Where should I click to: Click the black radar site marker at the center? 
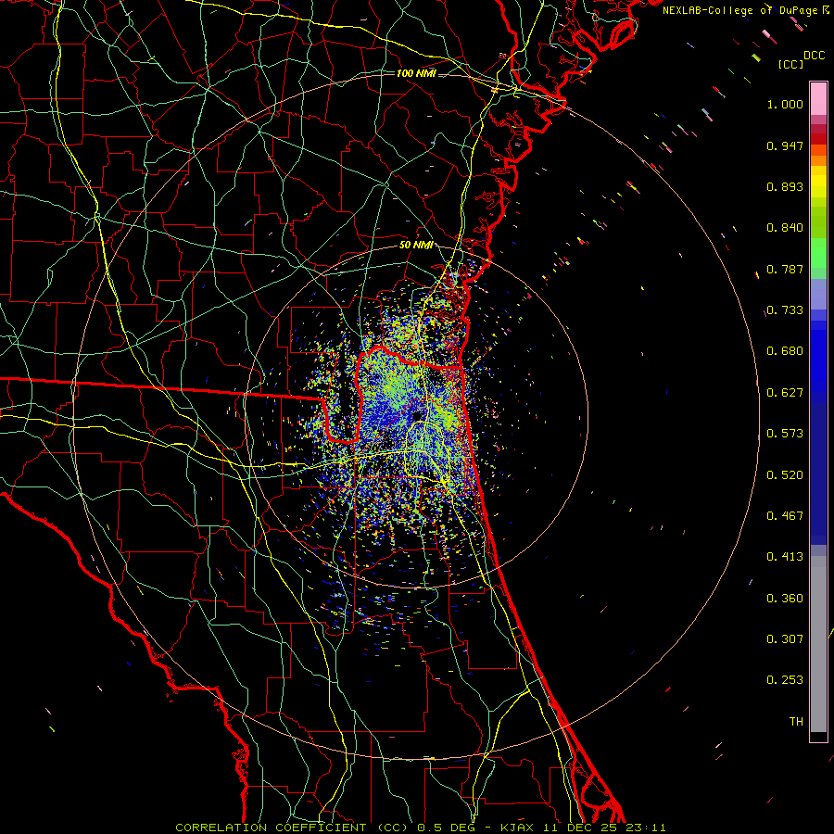(x=417, y=415)
